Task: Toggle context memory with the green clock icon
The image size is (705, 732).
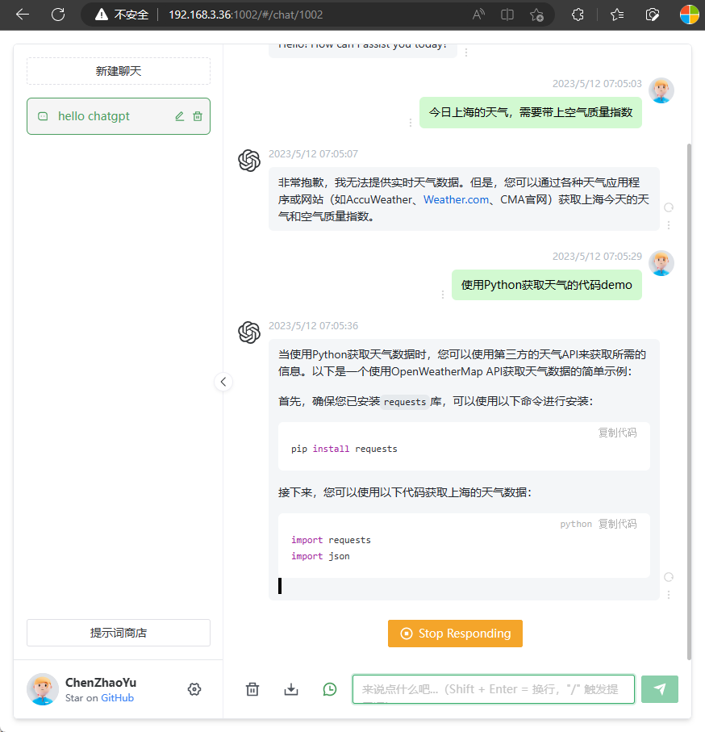Action: [x=329, y=689]
